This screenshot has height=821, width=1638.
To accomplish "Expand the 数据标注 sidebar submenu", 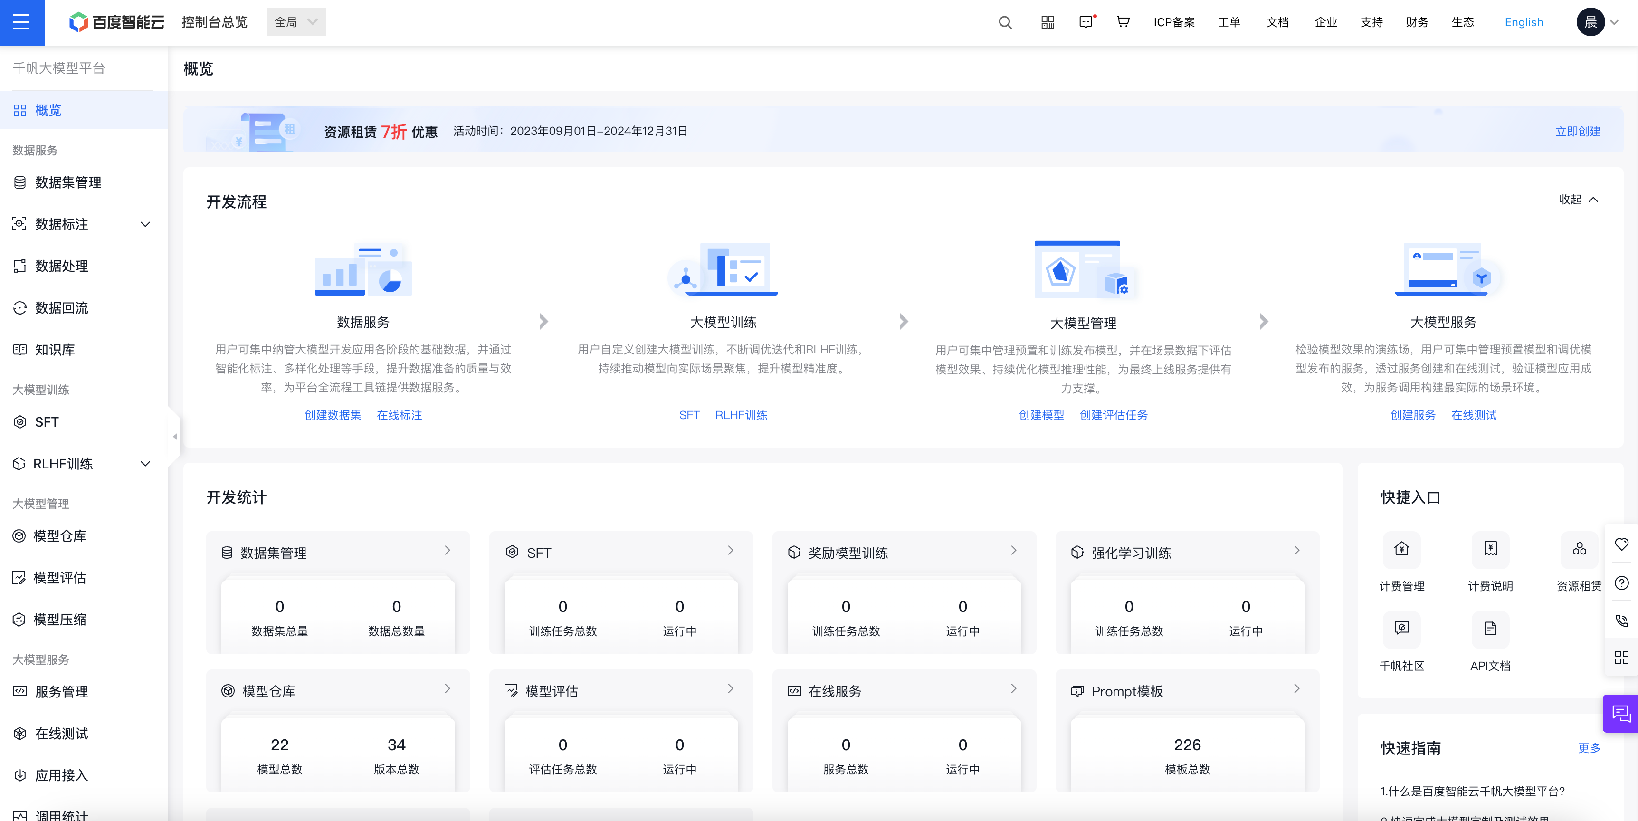I will point(145,224).
